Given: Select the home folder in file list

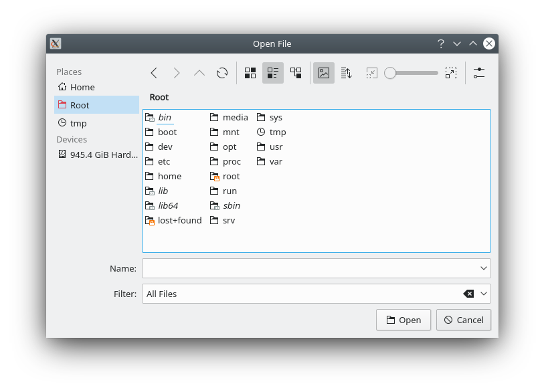Looking at the screenshot, I should tap(169, 176).
